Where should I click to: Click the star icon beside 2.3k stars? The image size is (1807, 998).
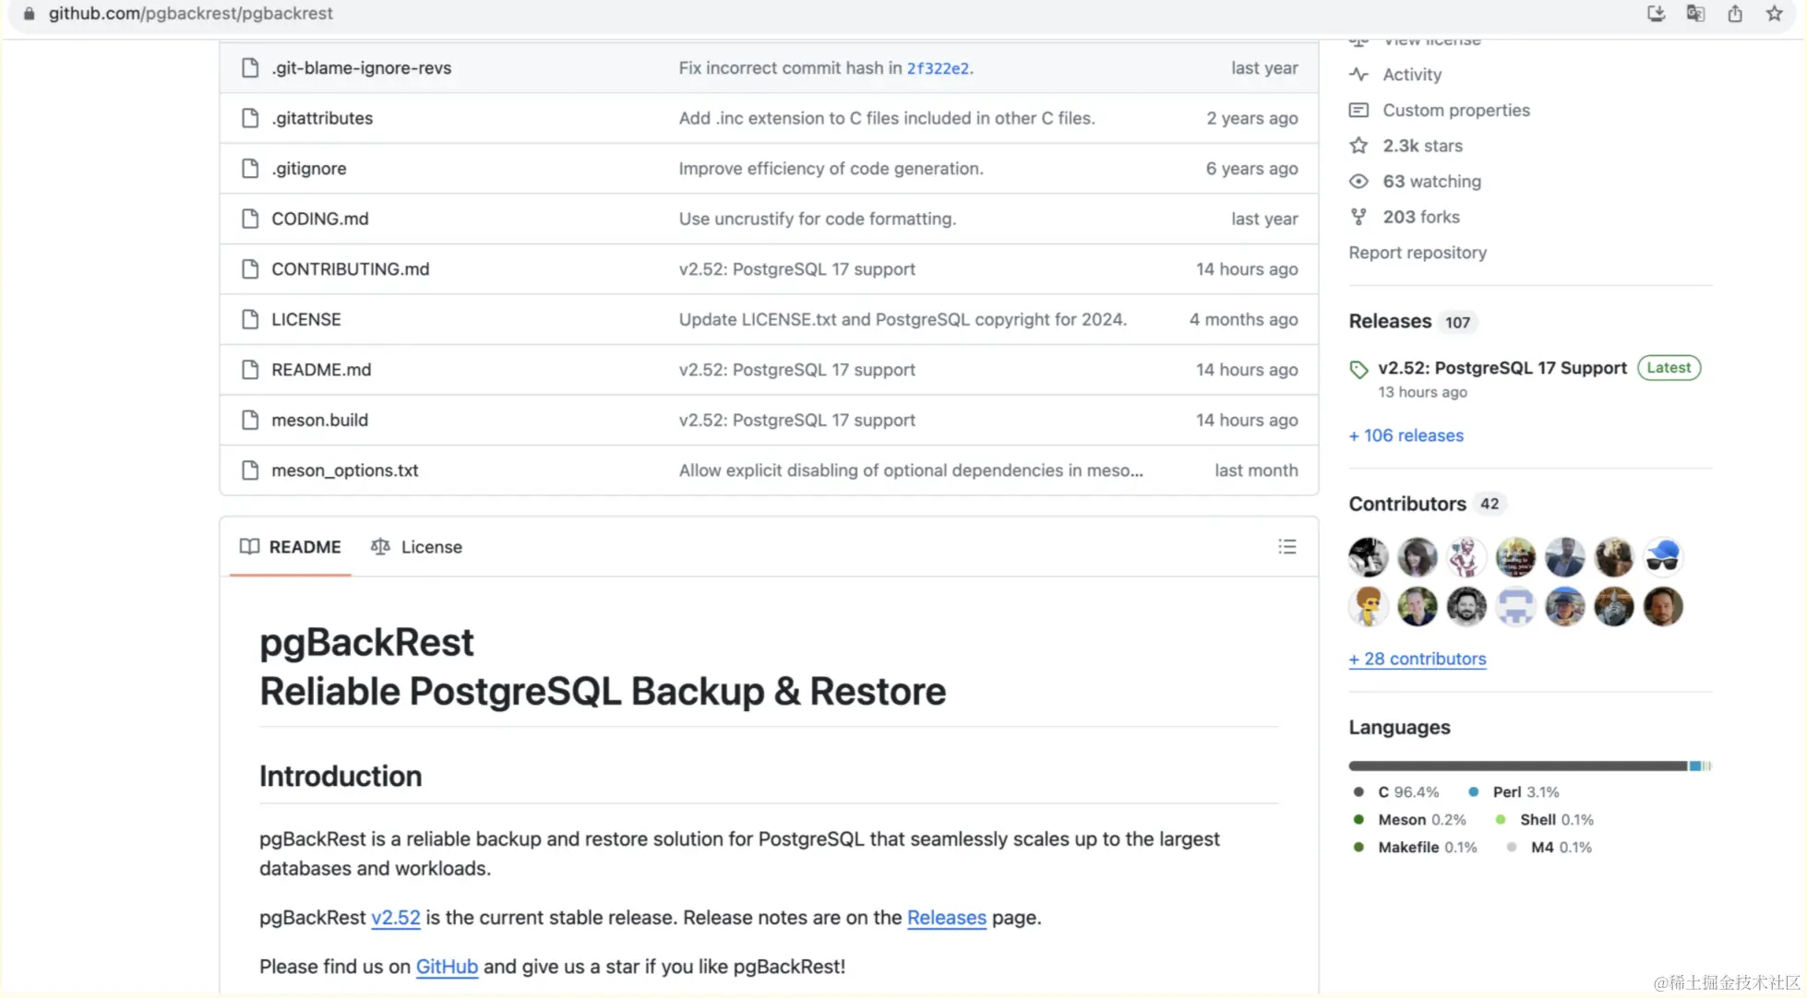[x=1358, y=146]
